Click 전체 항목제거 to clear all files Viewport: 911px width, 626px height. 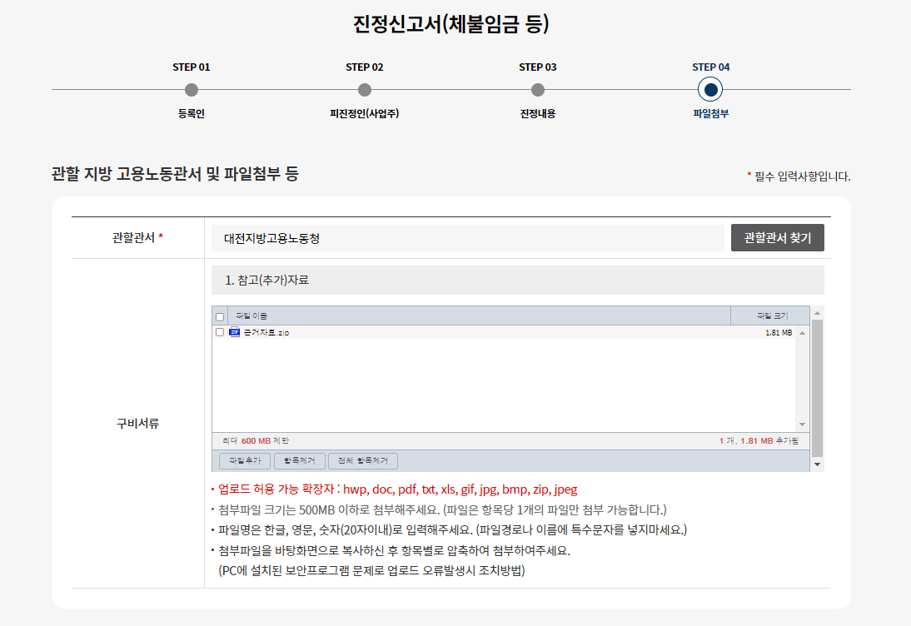click(x=364, y=460)
